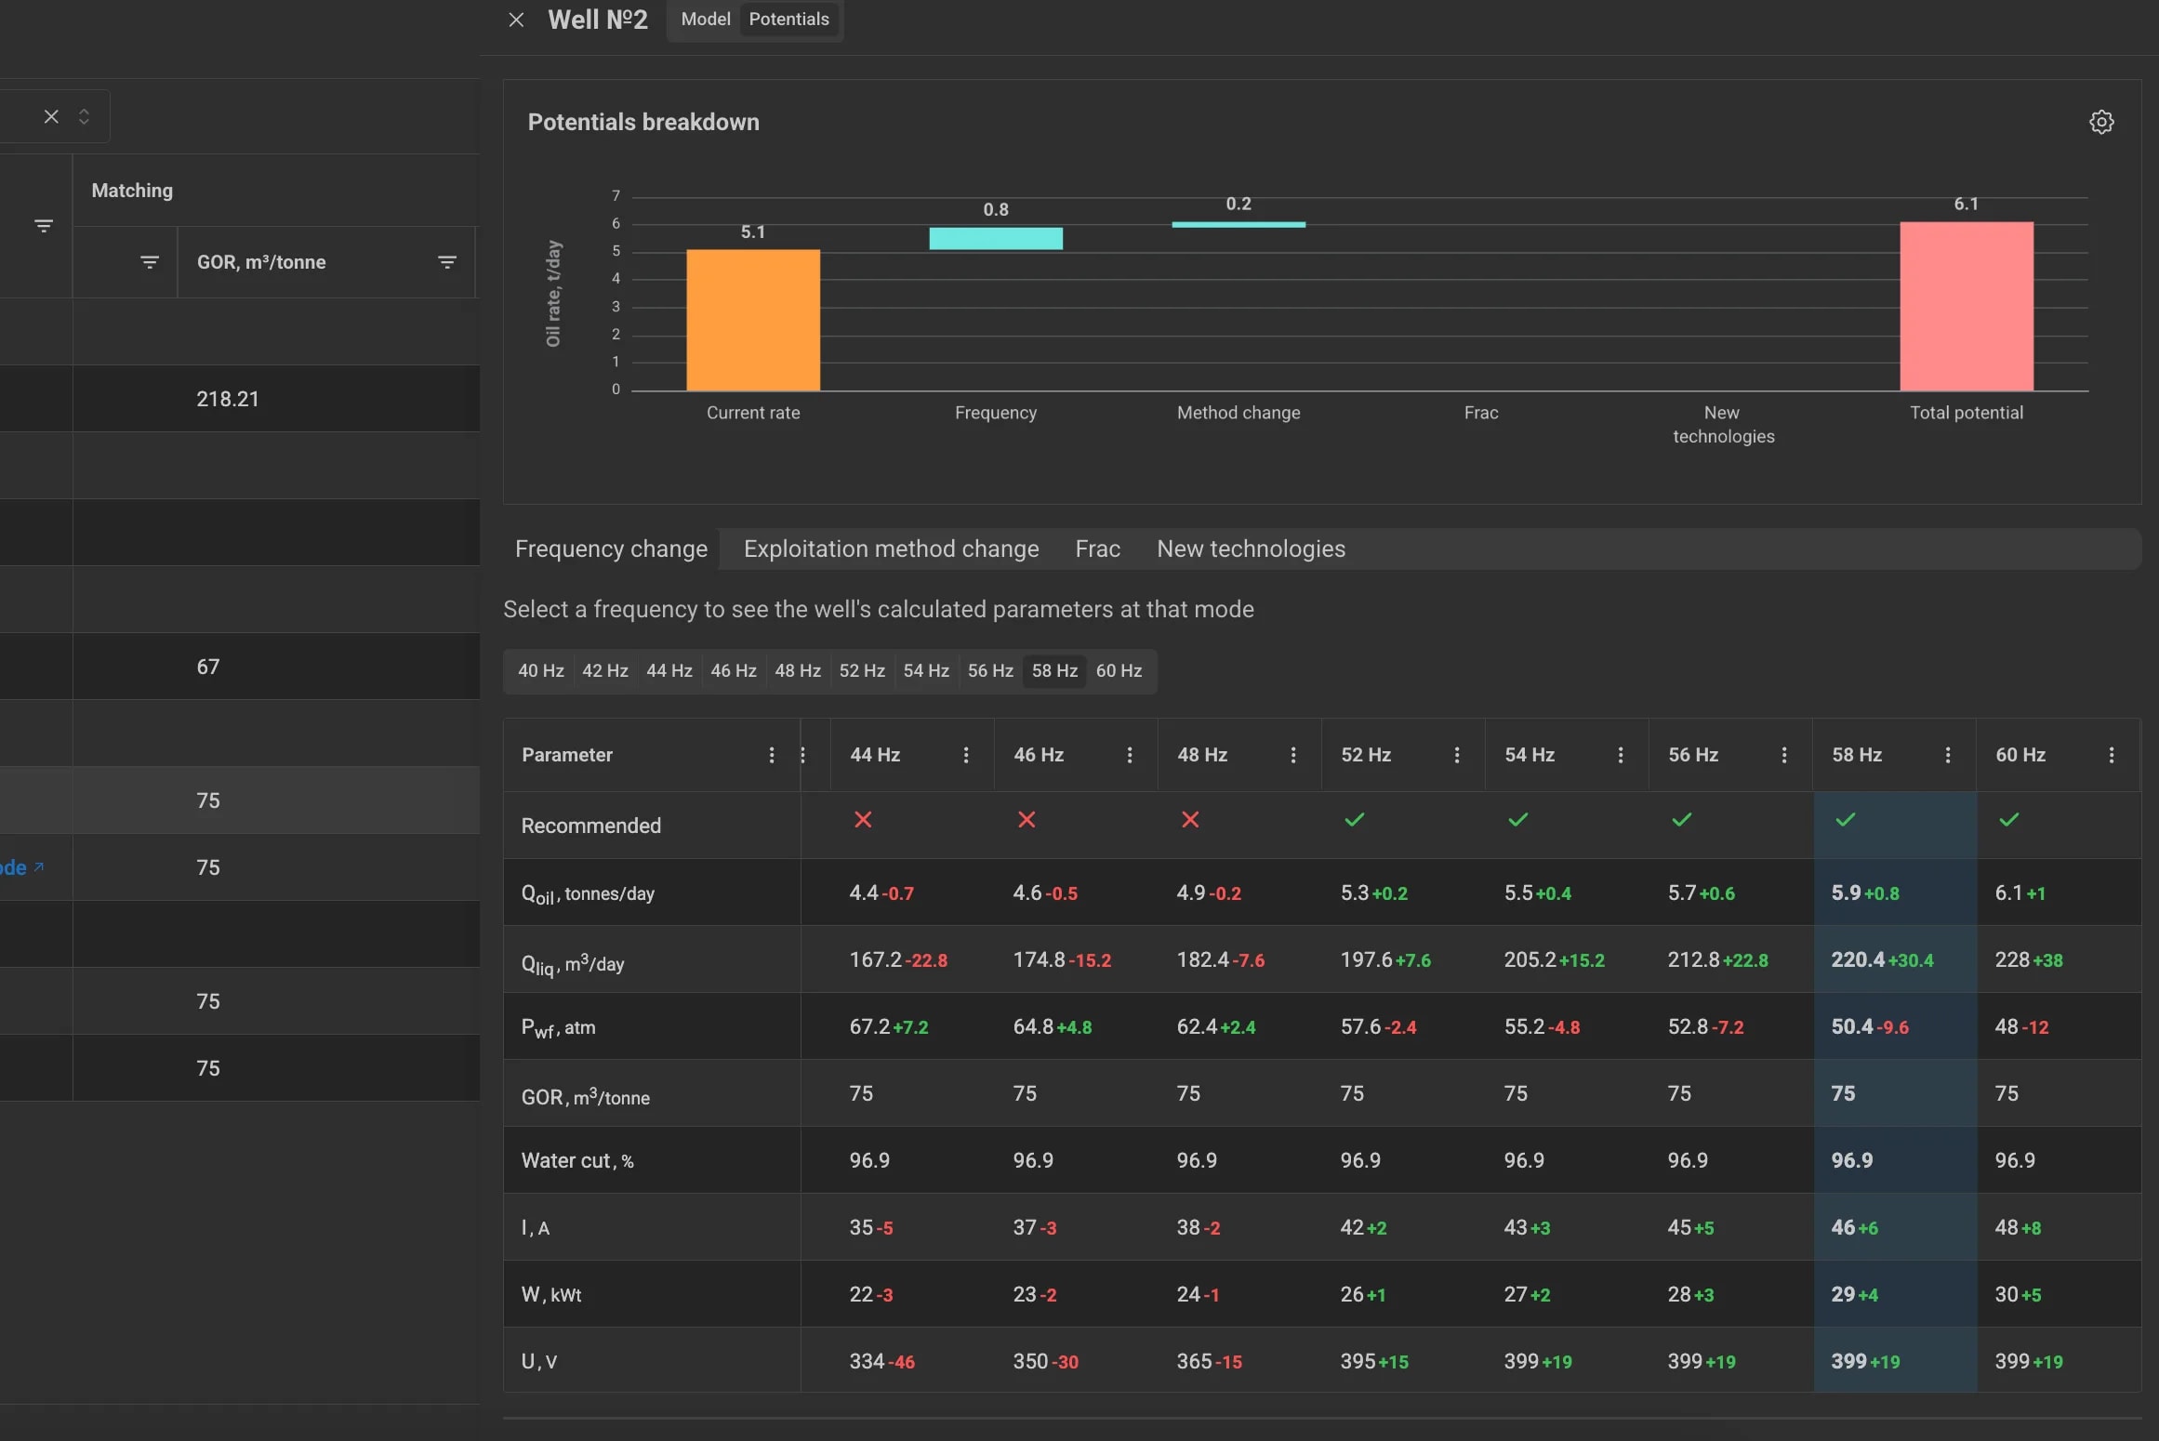The height and width of the screenshot is (1441, 2159).
Task: Toggle the 40 Hz frequency chip
Action: tap(540, 671)
